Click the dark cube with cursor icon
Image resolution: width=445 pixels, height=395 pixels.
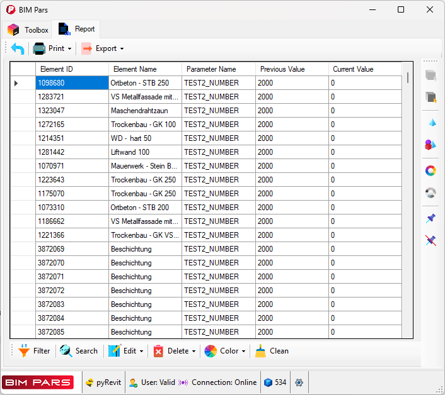431,97
